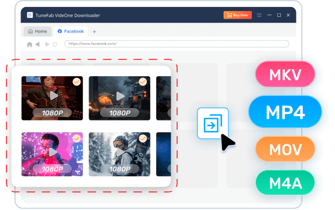Uncheck the pink singer video checkmark
The width and height of the screenshot is (335, 210).
pyautogui.click(x=76, y=138)
